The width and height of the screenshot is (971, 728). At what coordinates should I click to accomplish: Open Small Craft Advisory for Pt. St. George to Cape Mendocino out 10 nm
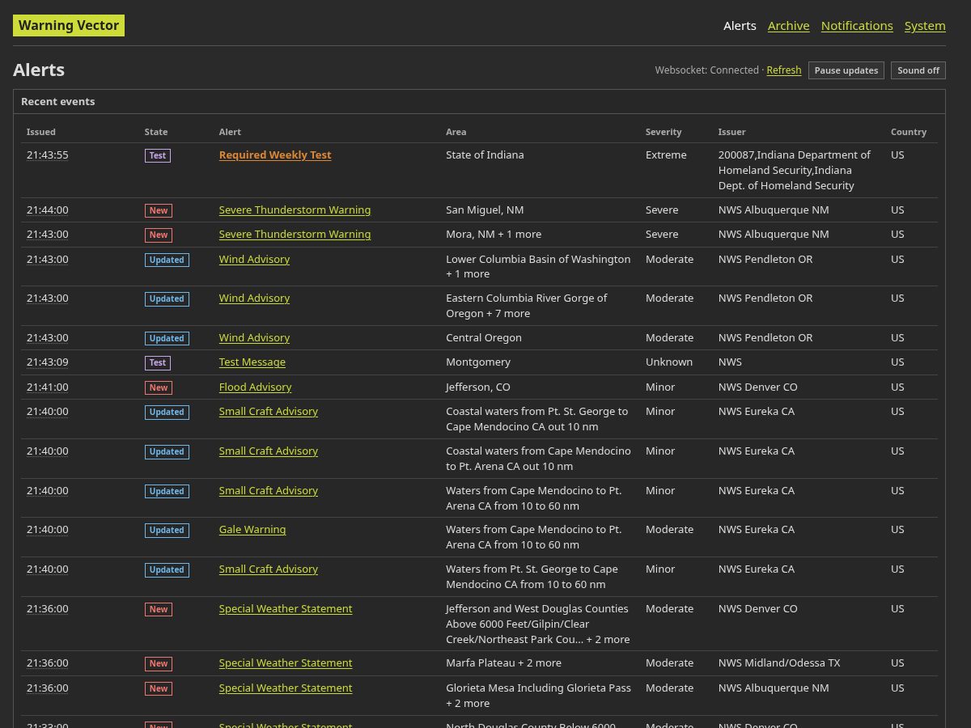click(269, 412)
